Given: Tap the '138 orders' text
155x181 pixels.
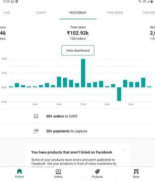Looking at the screenshot, I should coord(78,39).
